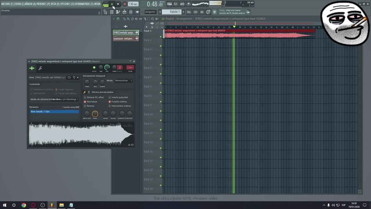
Task: Open the Channel rack icon in toolbar
Action: tap(112, 12)
